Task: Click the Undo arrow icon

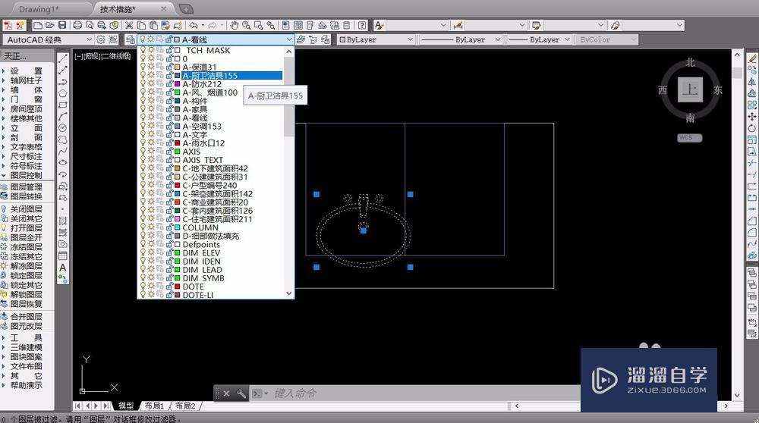Action: pos(194,25)
